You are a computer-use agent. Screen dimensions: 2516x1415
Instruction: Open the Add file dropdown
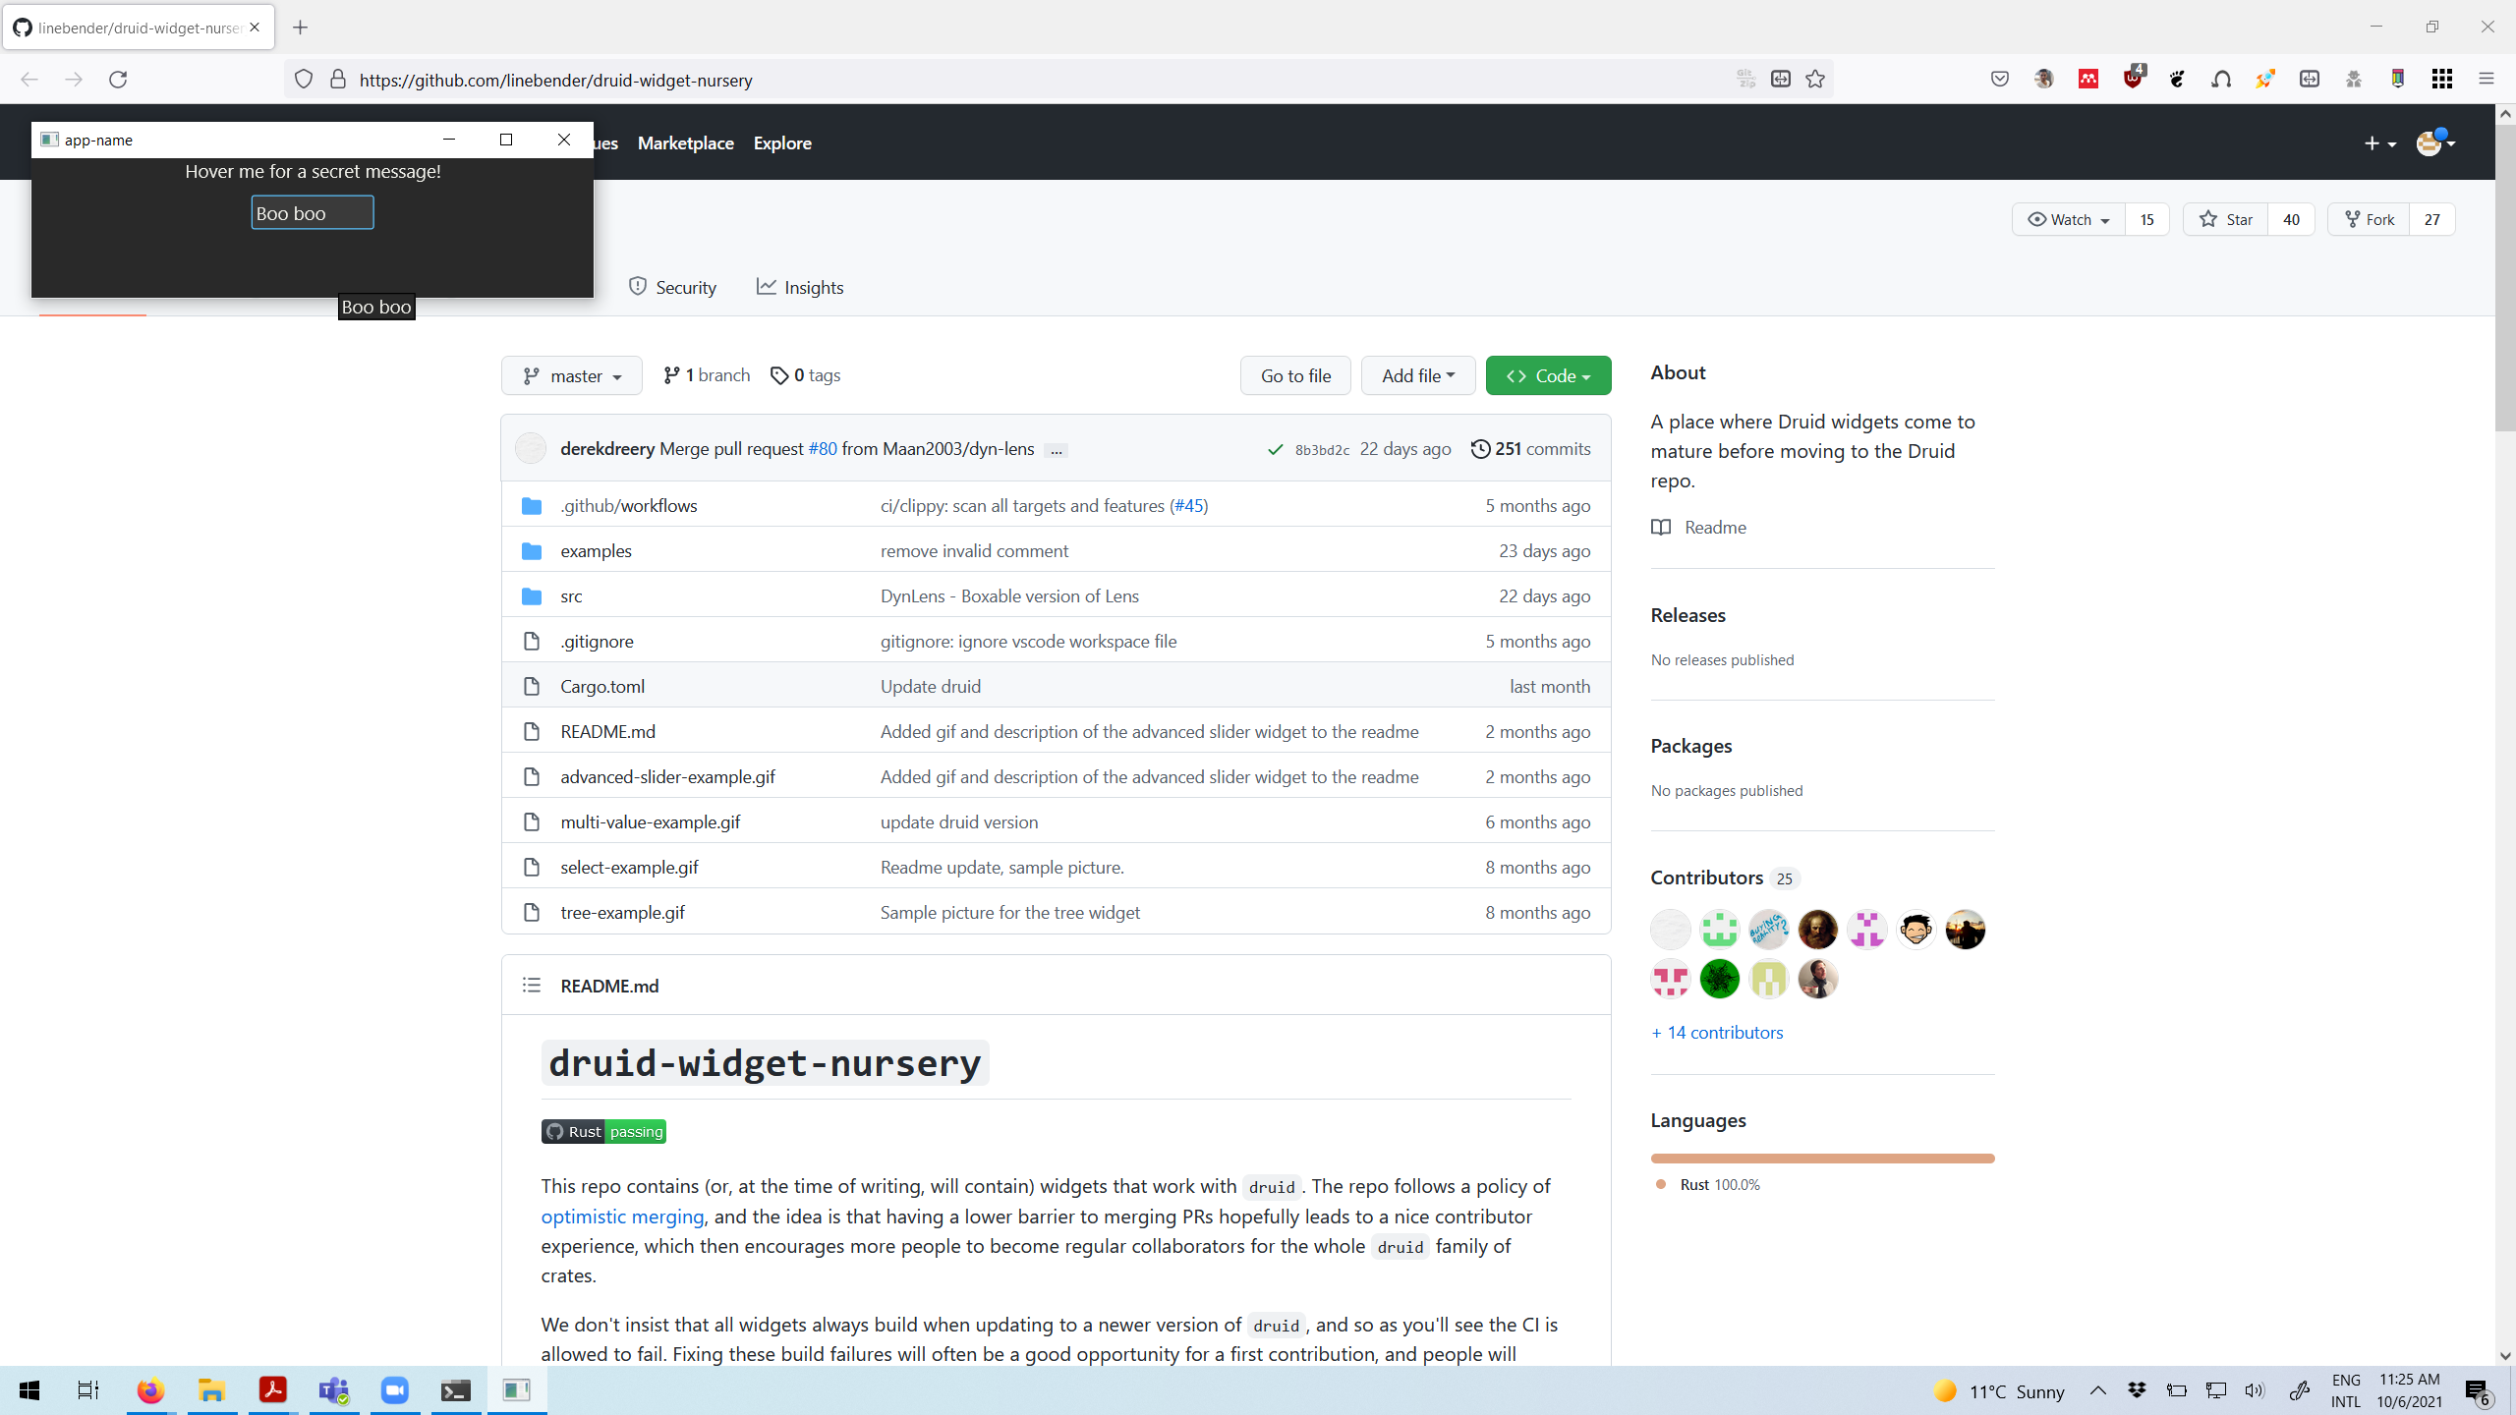[x=1417, y=375]
